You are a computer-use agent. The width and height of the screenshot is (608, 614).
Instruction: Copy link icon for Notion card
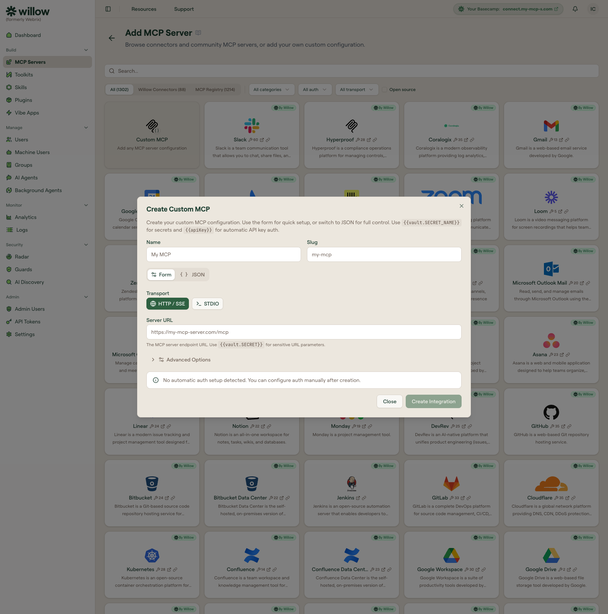click(x=269, y=426)
